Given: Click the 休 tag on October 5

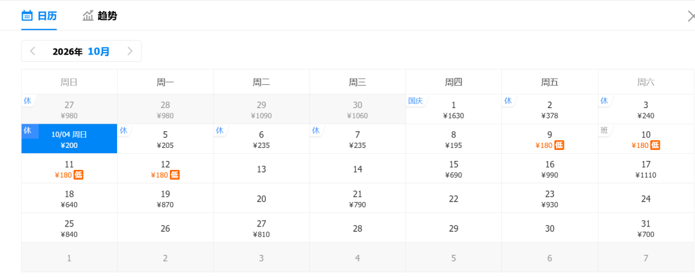Looking at the screenshot, I should pyautogui.click(x=123, y=131).
